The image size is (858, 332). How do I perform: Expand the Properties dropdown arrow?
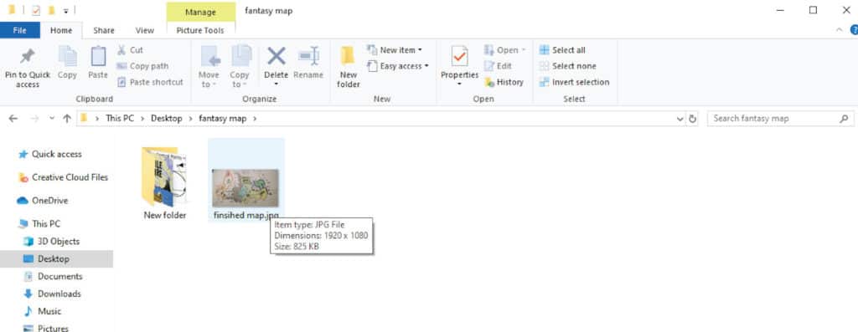pyautogui.click(x=460, y=84)
